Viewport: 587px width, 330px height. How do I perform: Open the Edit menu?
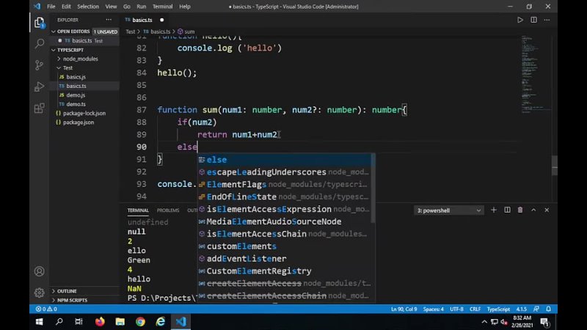[66, 7]
